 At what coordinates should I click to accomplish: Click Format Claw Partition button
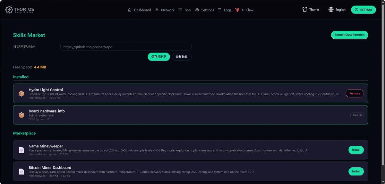point(349,35)
